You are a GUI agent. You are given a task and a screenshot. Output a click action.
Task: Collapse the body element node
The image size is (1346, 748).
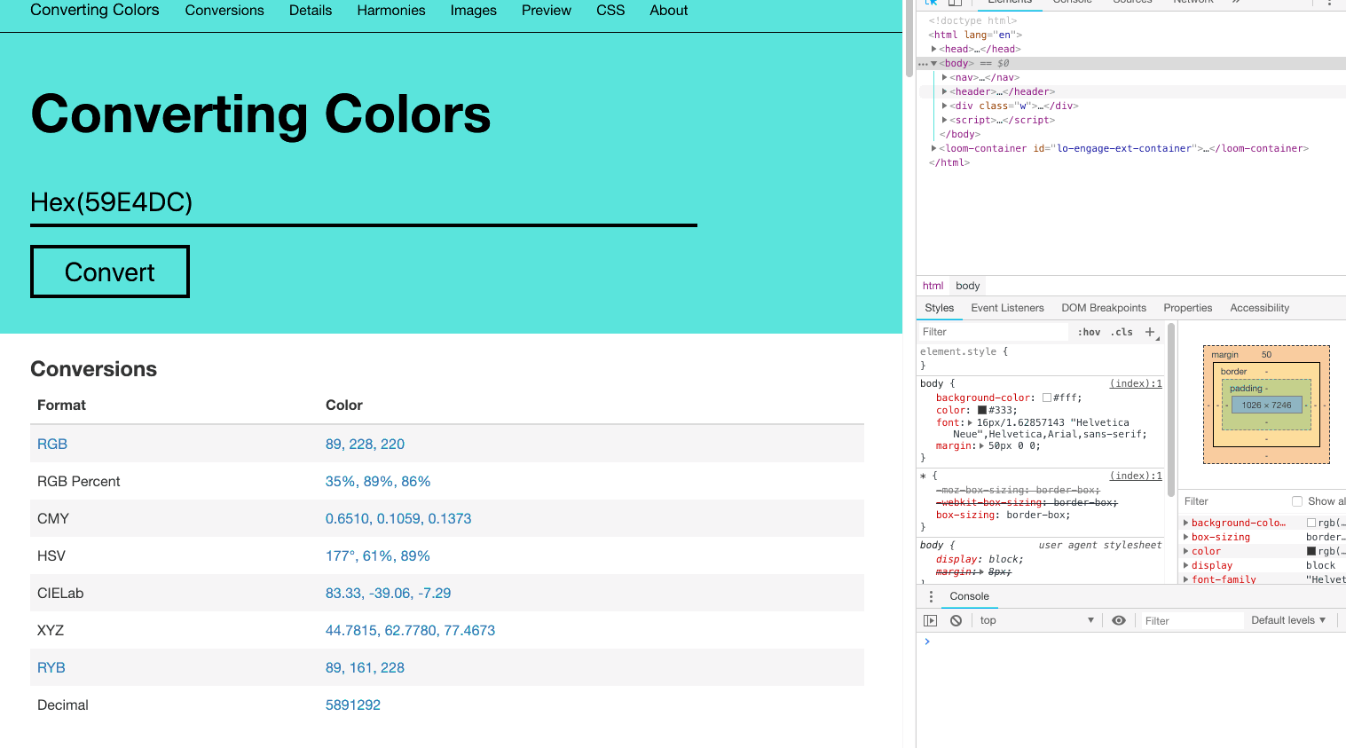pos(933,64)
